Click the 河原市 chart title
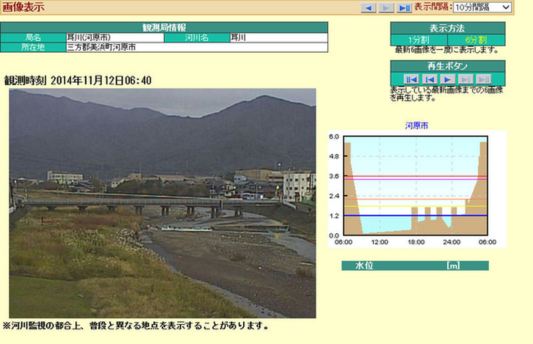 [x=416, y=125]
